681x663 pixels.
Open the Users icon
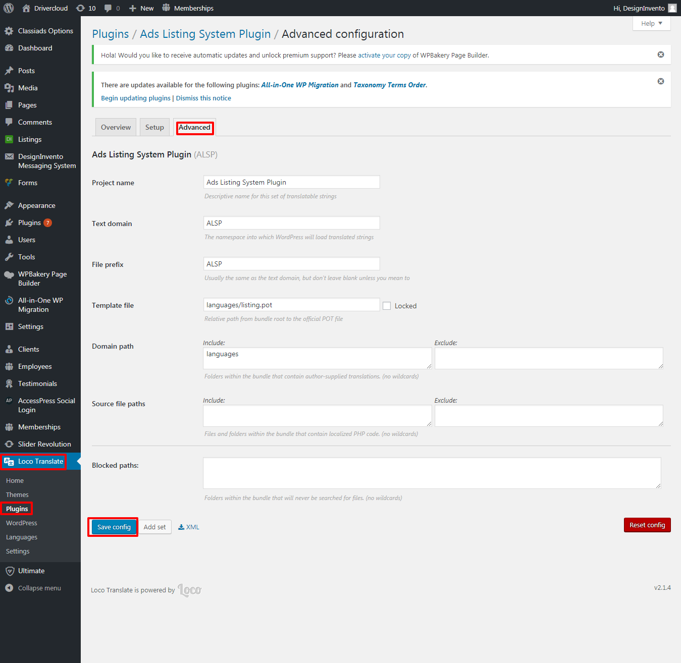9,240
